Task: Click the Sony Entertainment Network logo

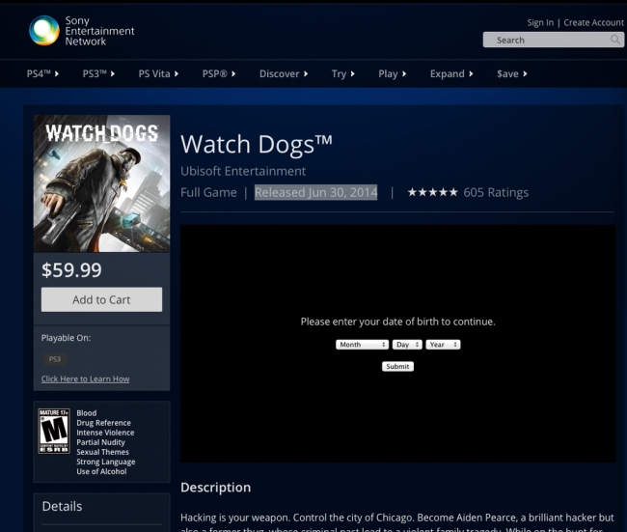Action: tap(44, 31)
